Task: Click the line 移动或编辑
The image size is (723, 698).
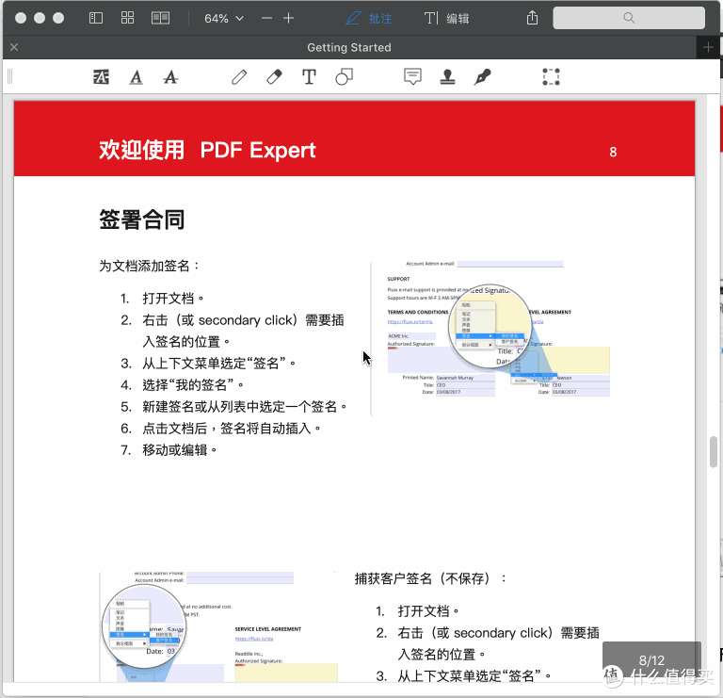Action: 179,450
